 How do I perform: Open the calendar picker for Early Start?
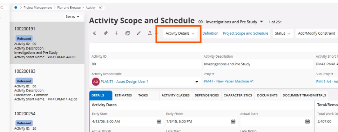(159, 122)
